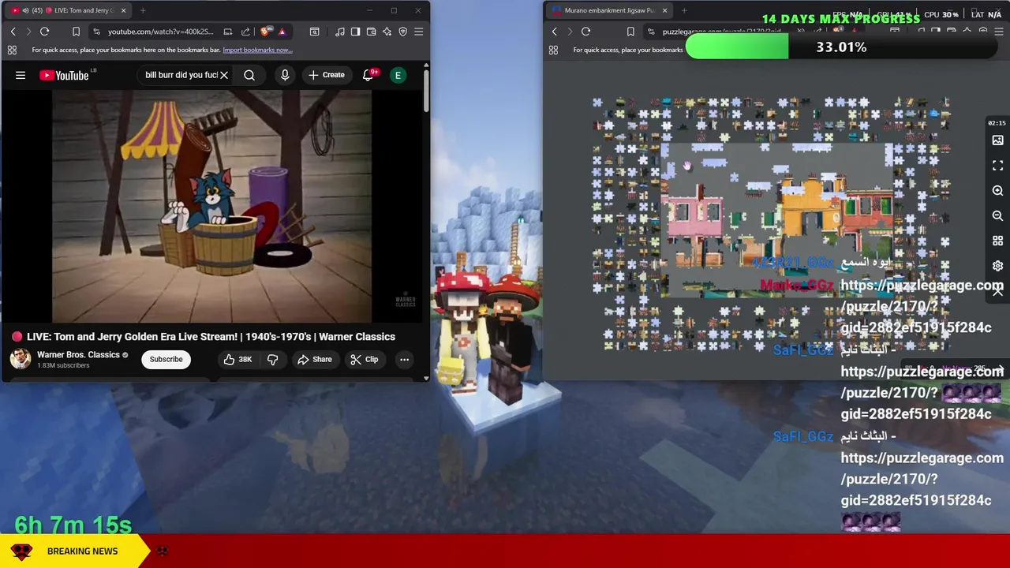Open the YouTube Create button
Viewport: 1010px width, 568px height.
click(x=327, y=75)
